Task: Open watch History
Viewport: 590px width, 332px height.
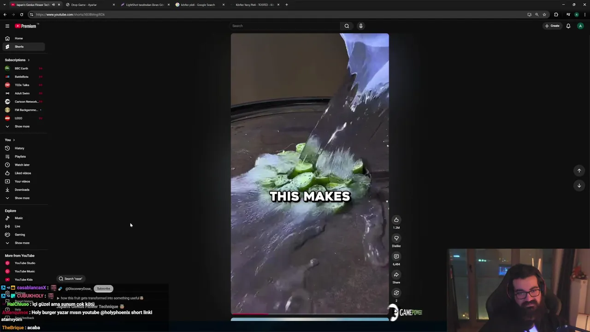Action: 23,148
